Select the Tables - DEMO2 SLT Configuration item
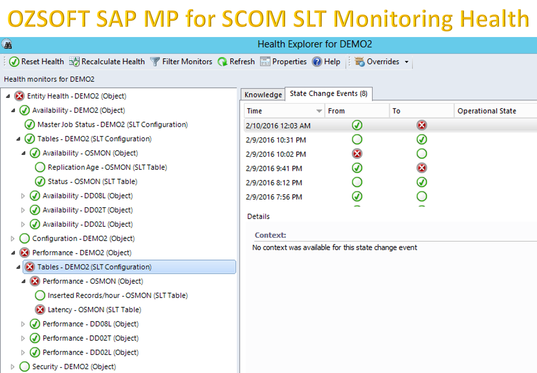Image resolution: width=537 pixels, height=373 pixels. [x=94, y=267]
